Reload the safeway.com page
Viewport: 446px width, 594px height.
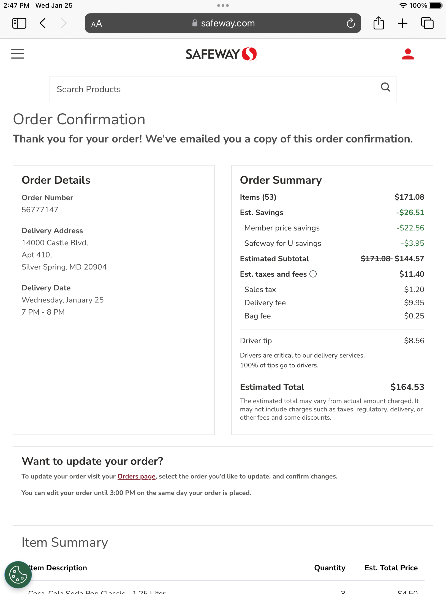click(351, 23)
